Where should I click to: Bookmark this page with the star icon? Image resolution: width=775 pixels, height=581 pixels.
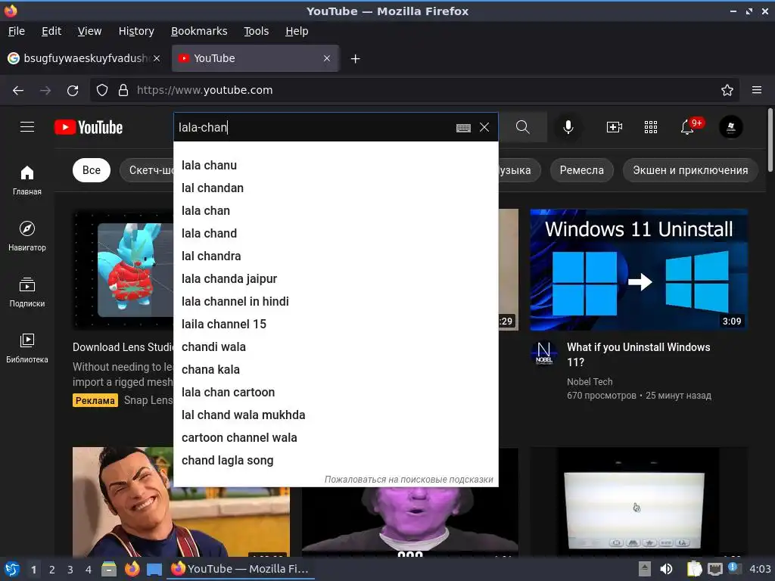click(x=727, y=91)
